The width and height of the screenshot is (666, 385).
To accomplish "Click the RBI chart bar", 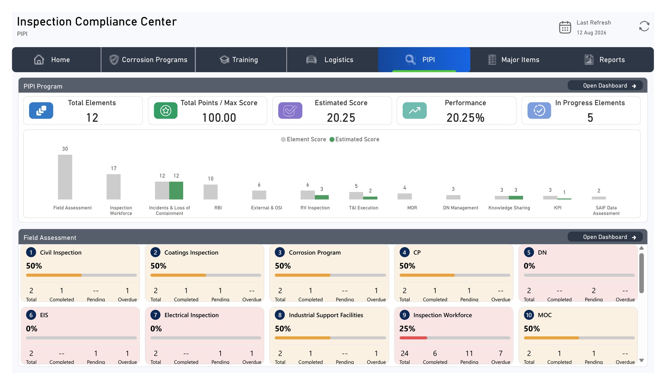I will click(x=211, y=192).
